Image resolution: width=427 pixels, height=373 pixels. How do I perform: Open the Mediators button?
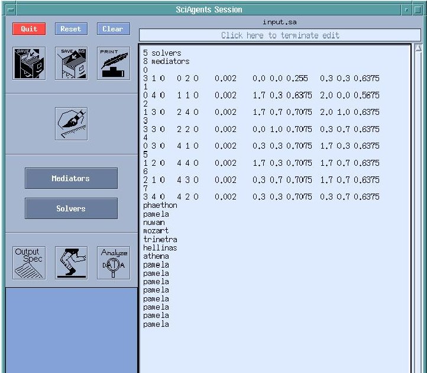coord(71,178)
